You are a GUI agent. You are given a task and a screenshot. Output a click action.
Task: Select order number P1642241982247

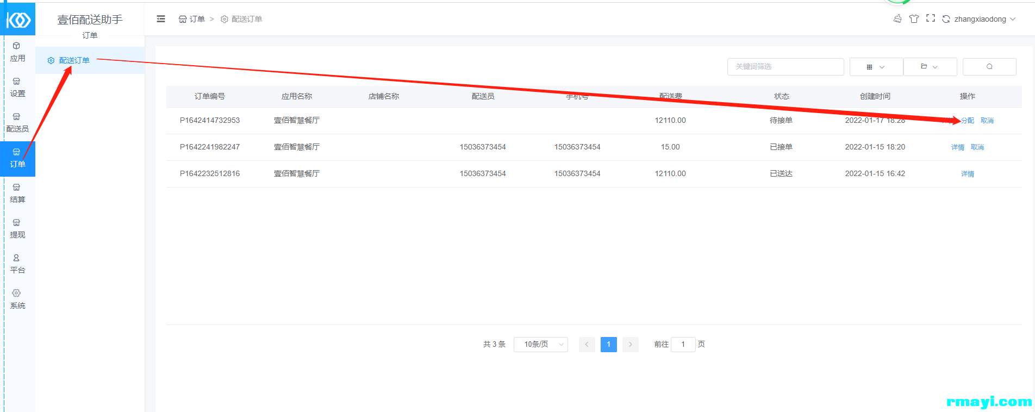[x=210, y=147]
